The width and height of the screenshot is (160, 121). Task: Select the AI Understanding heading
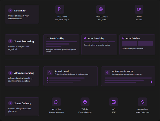[24, 73]
